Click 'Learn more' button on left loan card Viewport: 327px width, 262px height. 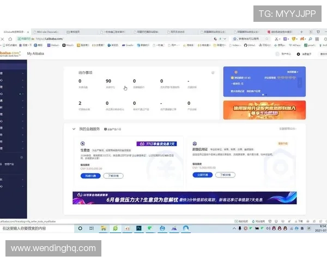(113, 176)
